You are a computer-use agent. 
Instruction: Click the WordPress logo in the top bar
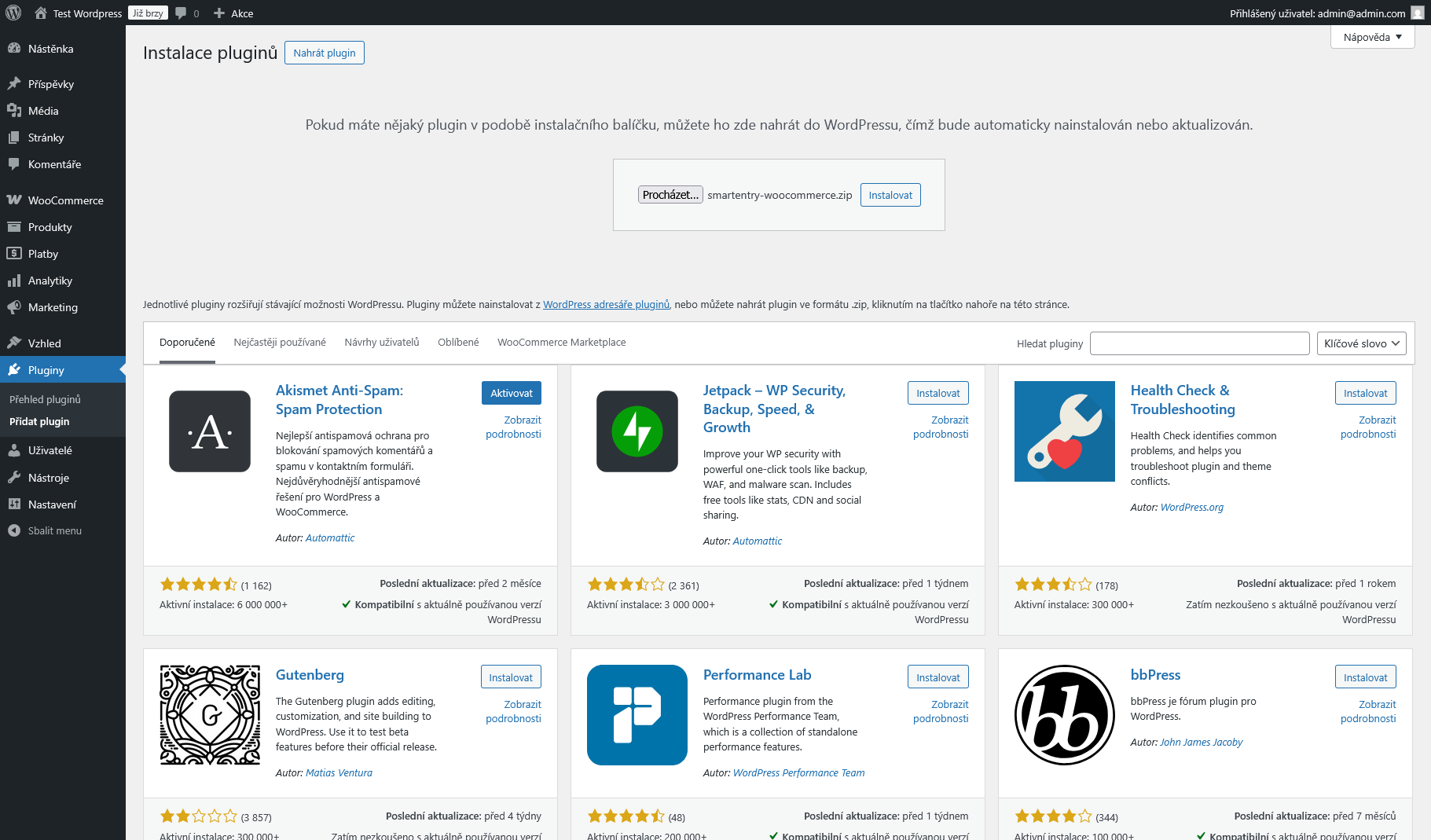(13, 13)
